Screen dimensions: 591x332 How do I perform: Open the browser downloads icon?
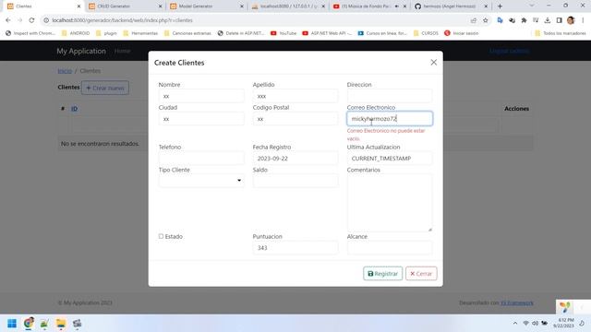point(548,20)
